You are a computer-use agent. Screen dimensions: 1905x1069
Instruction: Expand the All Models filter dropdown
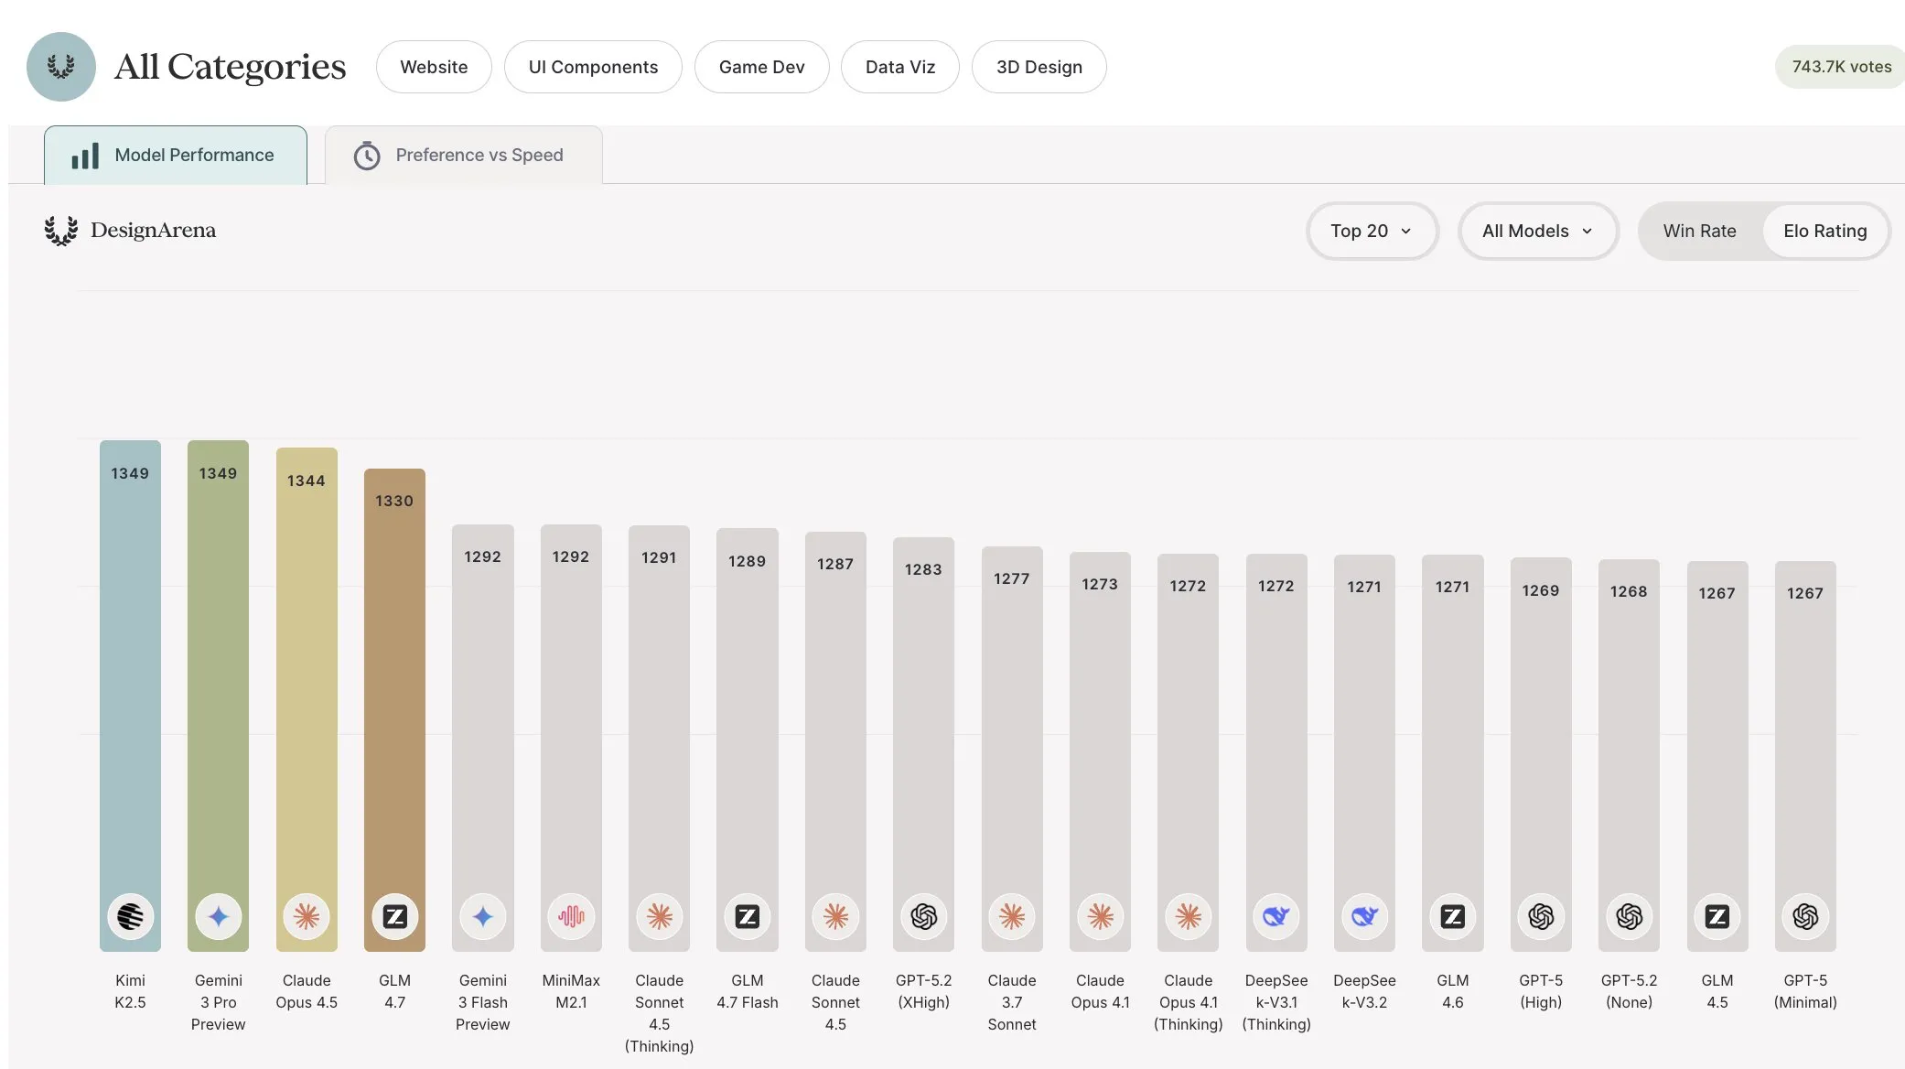[x=1537, y=231]
